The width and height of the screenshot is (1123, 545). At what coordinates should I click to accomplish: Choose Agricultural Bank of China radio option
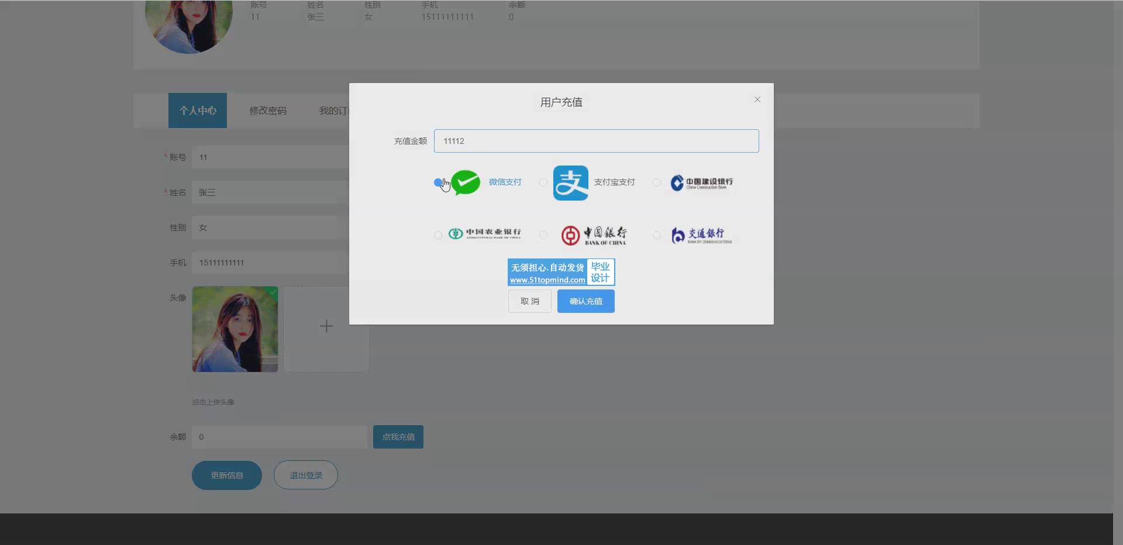click(438, 235)
